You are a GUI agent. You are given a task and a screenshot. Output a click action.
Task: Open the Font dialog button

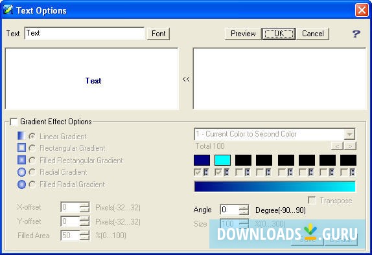158,34
